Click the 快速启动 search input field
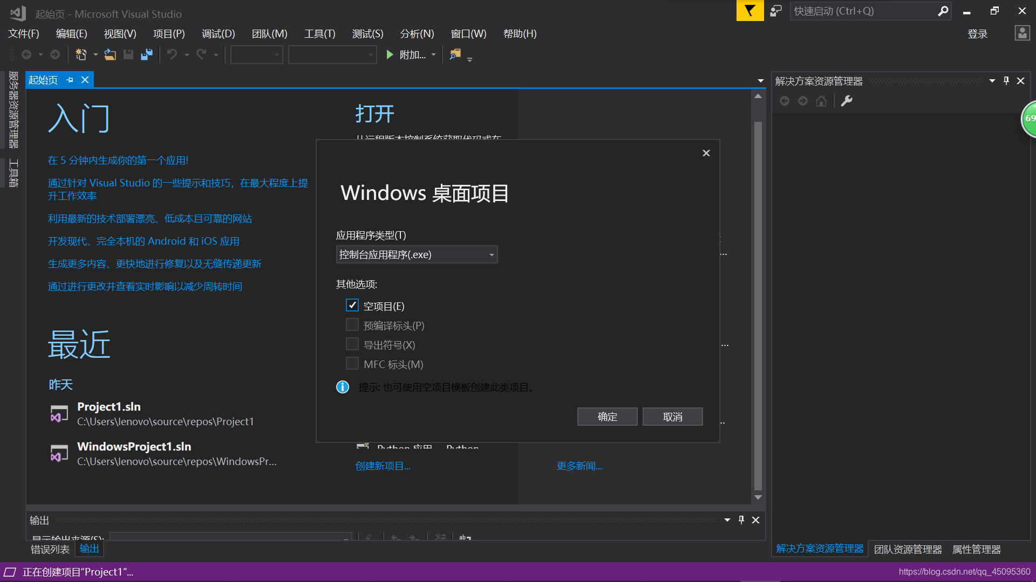The image size is (1036, 582). click(863, 11)
